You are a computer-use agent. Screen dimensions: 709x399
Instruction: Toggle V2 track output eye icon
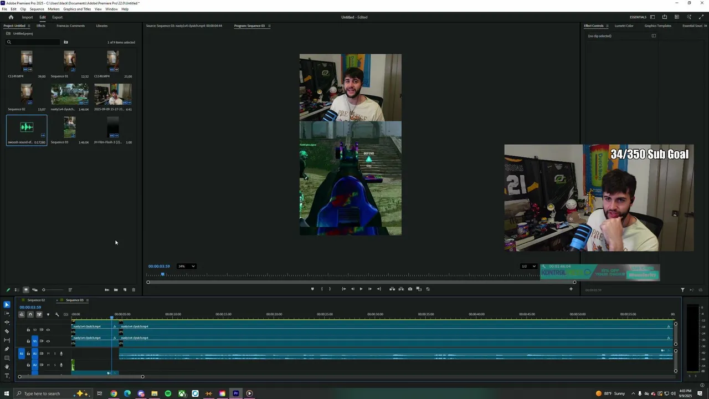[48, 330]
